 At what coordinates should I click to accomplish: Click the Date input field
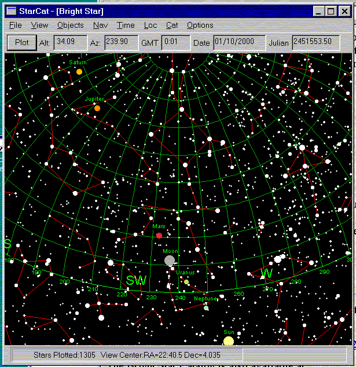(240, 42)
